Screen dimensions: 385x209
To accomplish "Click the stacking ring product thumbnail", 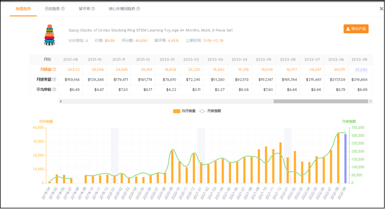I will [50, 35].
